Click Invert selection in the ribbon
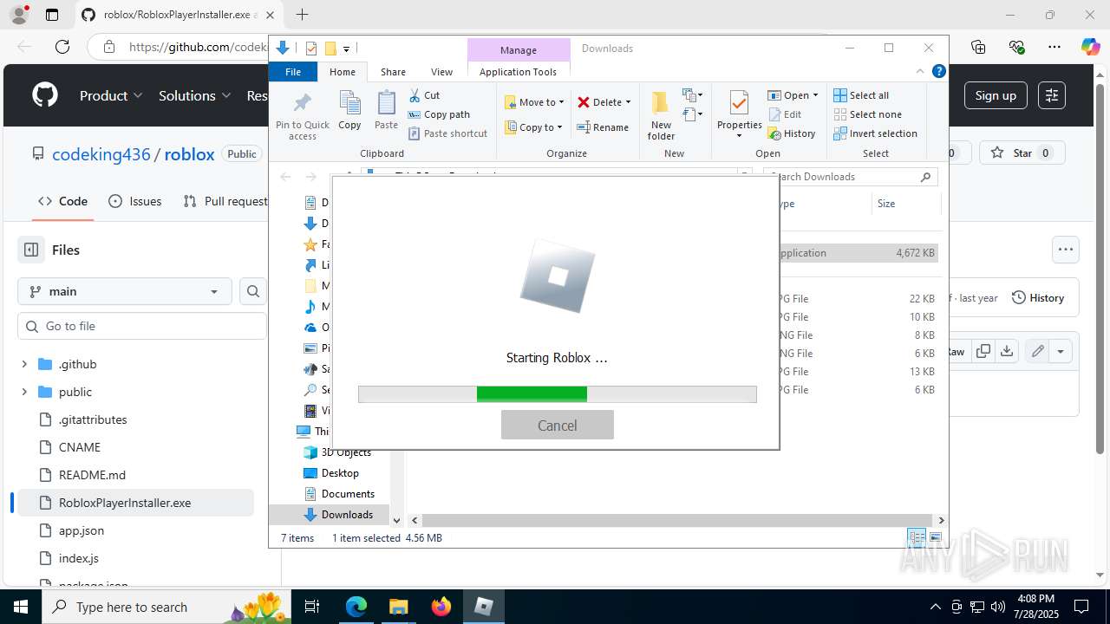This screenshot has height=624, width=1110. [x=875, y=133]
